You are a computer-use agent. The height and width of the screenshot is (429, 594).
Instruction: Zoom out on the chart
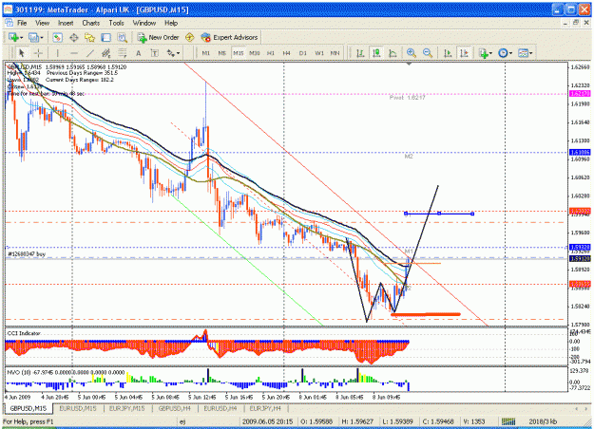click(x=428, y=53)
